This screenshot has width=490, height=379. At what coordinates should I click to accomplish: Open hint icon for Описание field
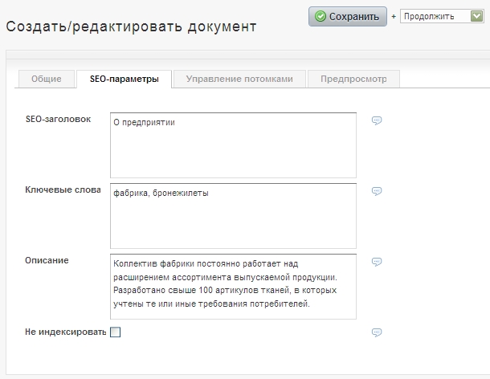(377, 262)
